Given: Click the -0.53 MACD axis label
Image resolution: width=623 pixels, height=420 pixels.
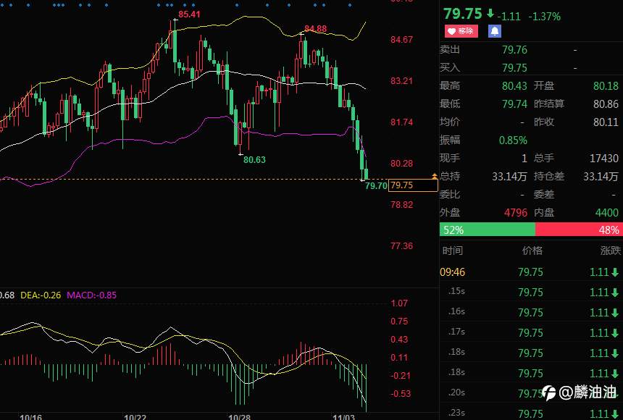Looking at the screenshot, I should pyautogui.click(x=401, y=394).
